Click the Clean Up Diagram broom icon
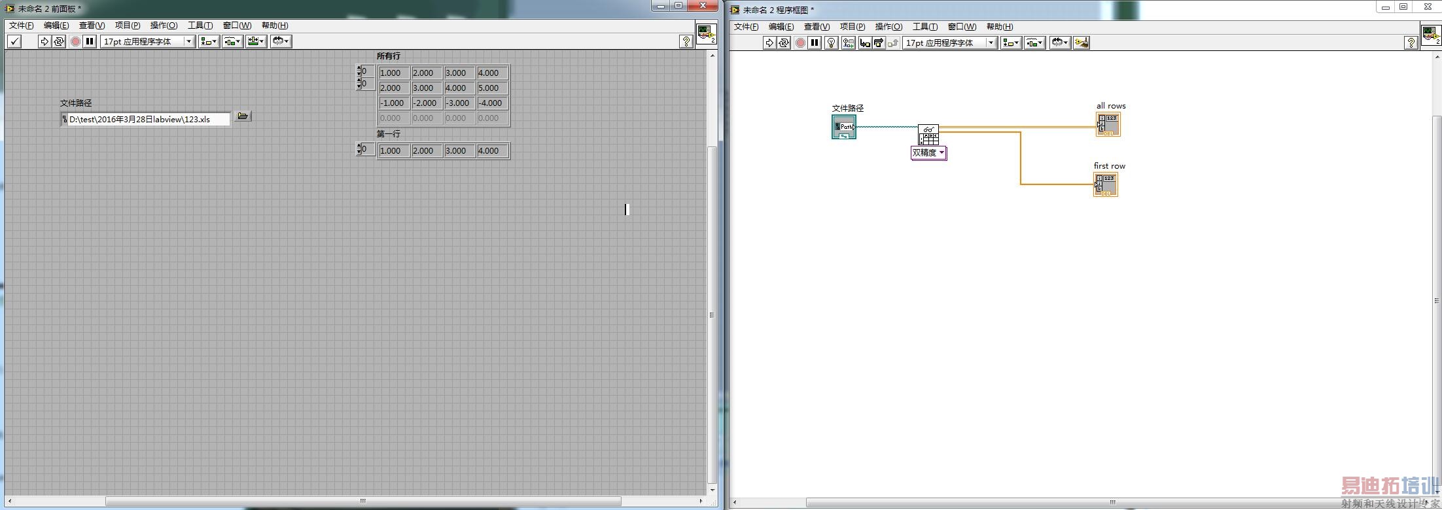 (x=1081, y=42)
